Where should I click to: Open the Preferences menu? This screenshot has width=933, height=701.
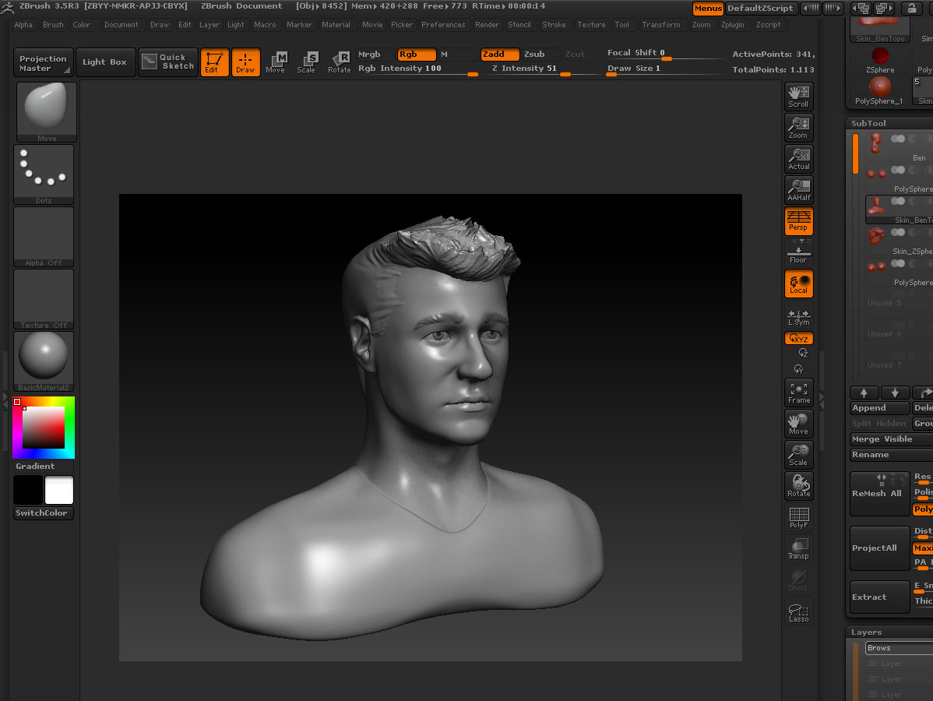tap(443, 25)
